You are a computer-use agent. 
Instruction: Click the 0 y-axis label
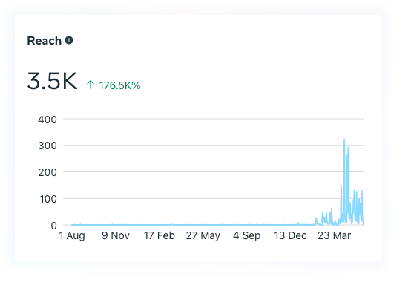(53, 226)
